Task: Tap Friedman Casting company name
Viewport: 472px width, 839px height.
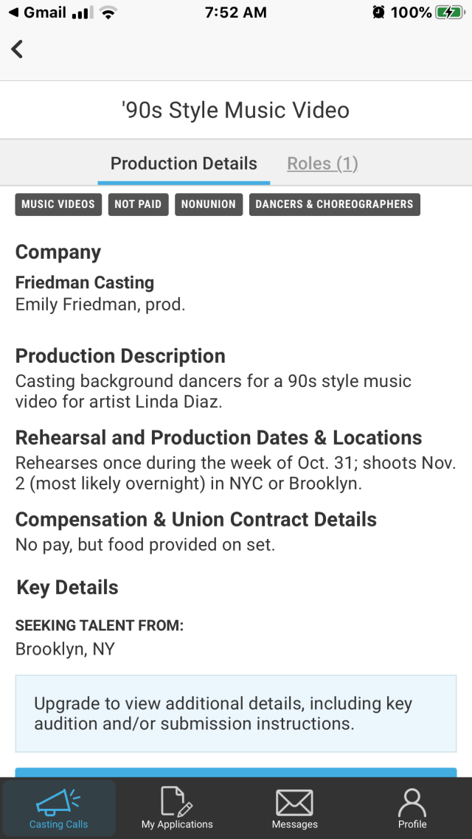Action: [85, 282]
